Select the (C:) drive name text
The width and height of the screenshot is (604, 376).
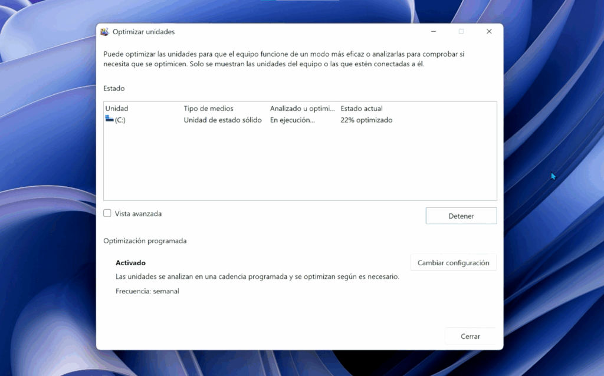120,120
